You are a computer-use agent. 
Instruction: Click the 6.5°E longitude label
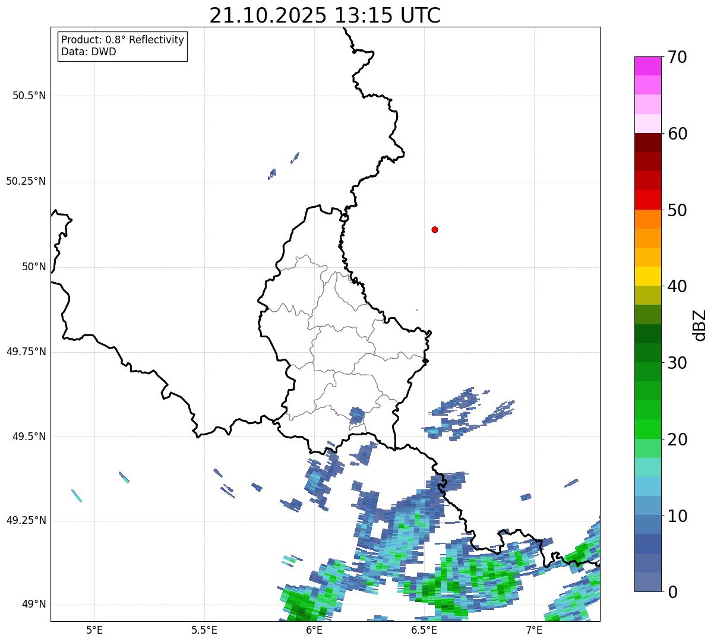tap(424, 630)
